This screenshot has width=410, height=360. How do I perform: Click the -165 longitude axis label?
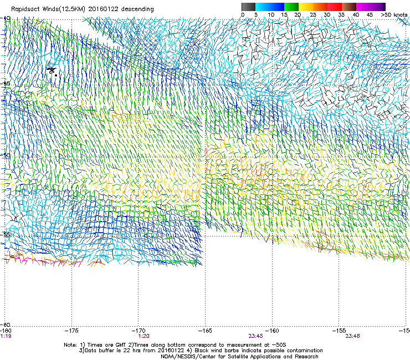click(205, 331)
